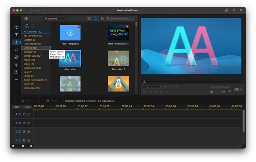Uncheck audio track 1 enable checkbox
Screen dimensions: 256x162
pos(24,123)
